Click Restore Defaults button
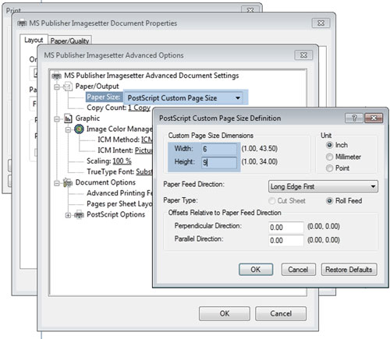Viewport: 390px width, 339px height. [349, 270]
